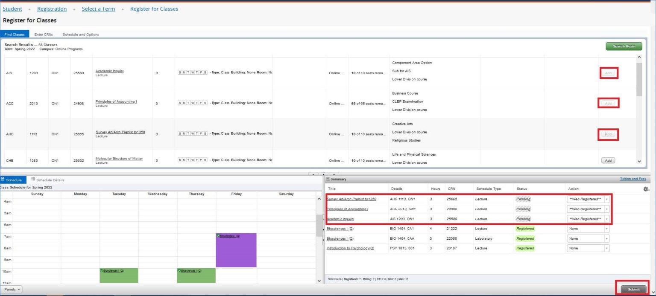This screenshot has width=656, height=296.
Task: Toggle the meeting-days indicator for Principles of Accounting
Action: tap(193, 103)
